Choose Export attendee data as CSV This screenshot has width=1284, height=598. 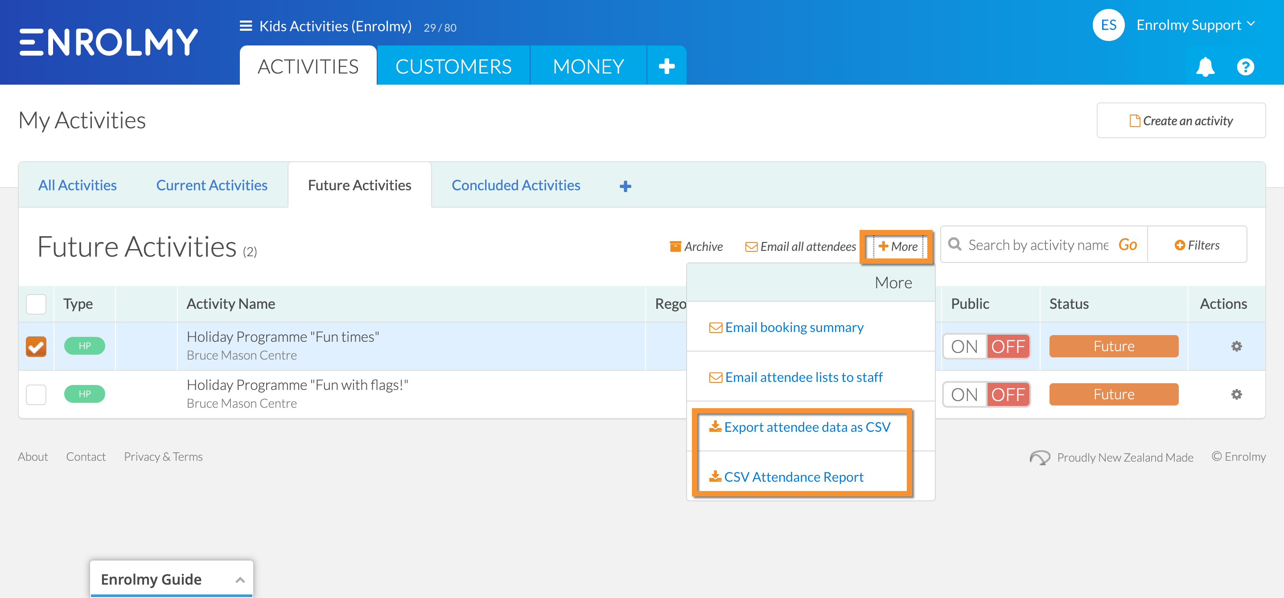(807, 427)
